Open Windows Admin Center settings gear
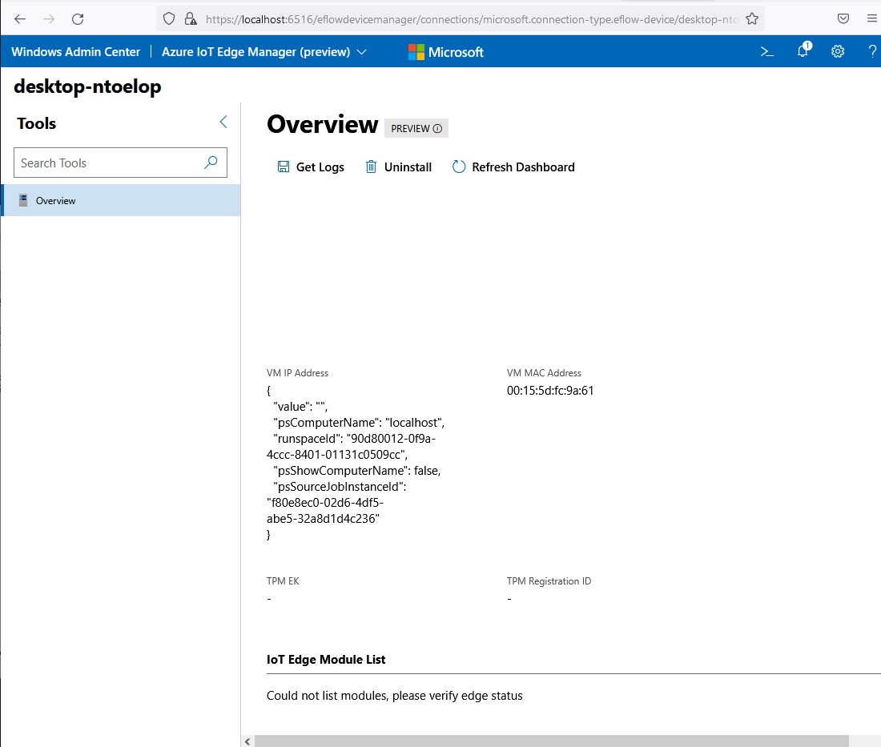881x747 pixels. 838,51
